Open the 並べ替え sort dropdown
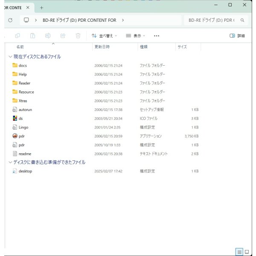The width and height of the screenshot is (256, 256). pos(105,36)
